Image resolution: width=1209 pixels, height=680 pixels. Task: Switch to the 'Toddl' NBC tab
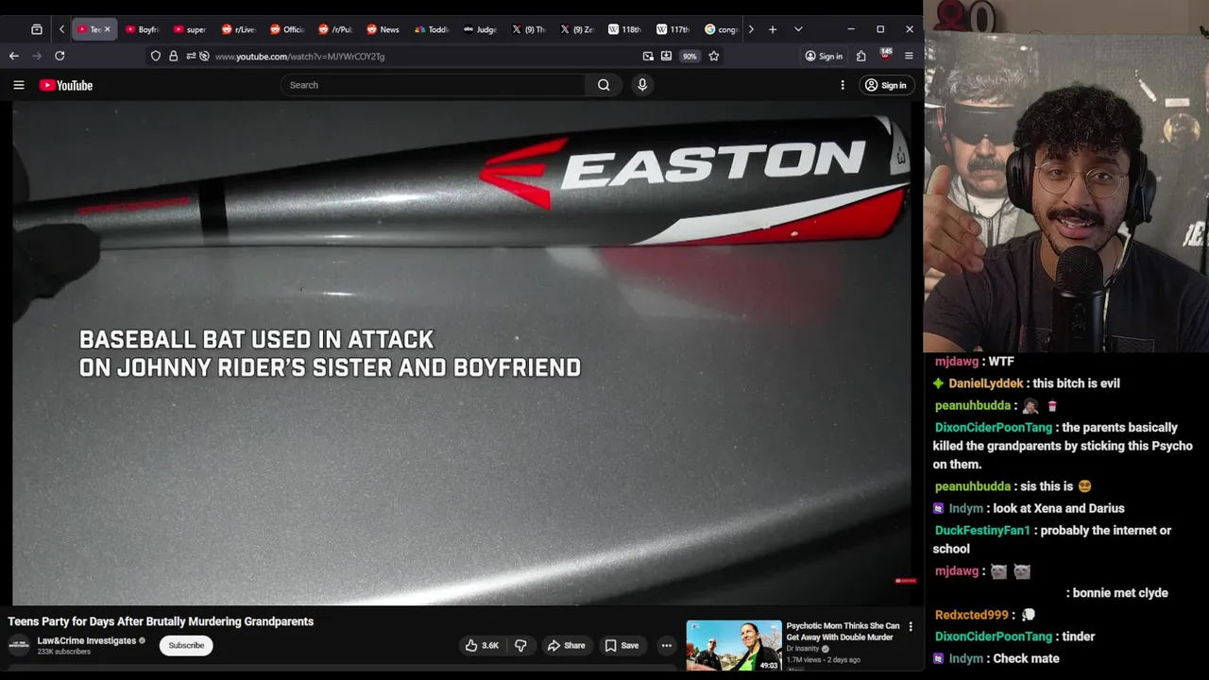(432, 29)
